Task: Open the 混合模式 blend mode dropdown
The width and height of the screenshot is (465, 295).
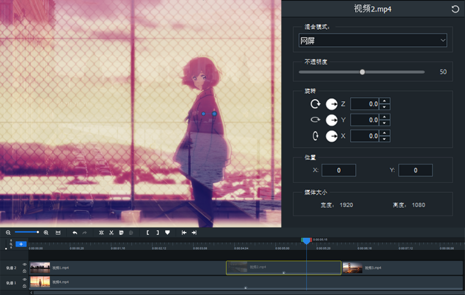Action: tap(372, 40)
